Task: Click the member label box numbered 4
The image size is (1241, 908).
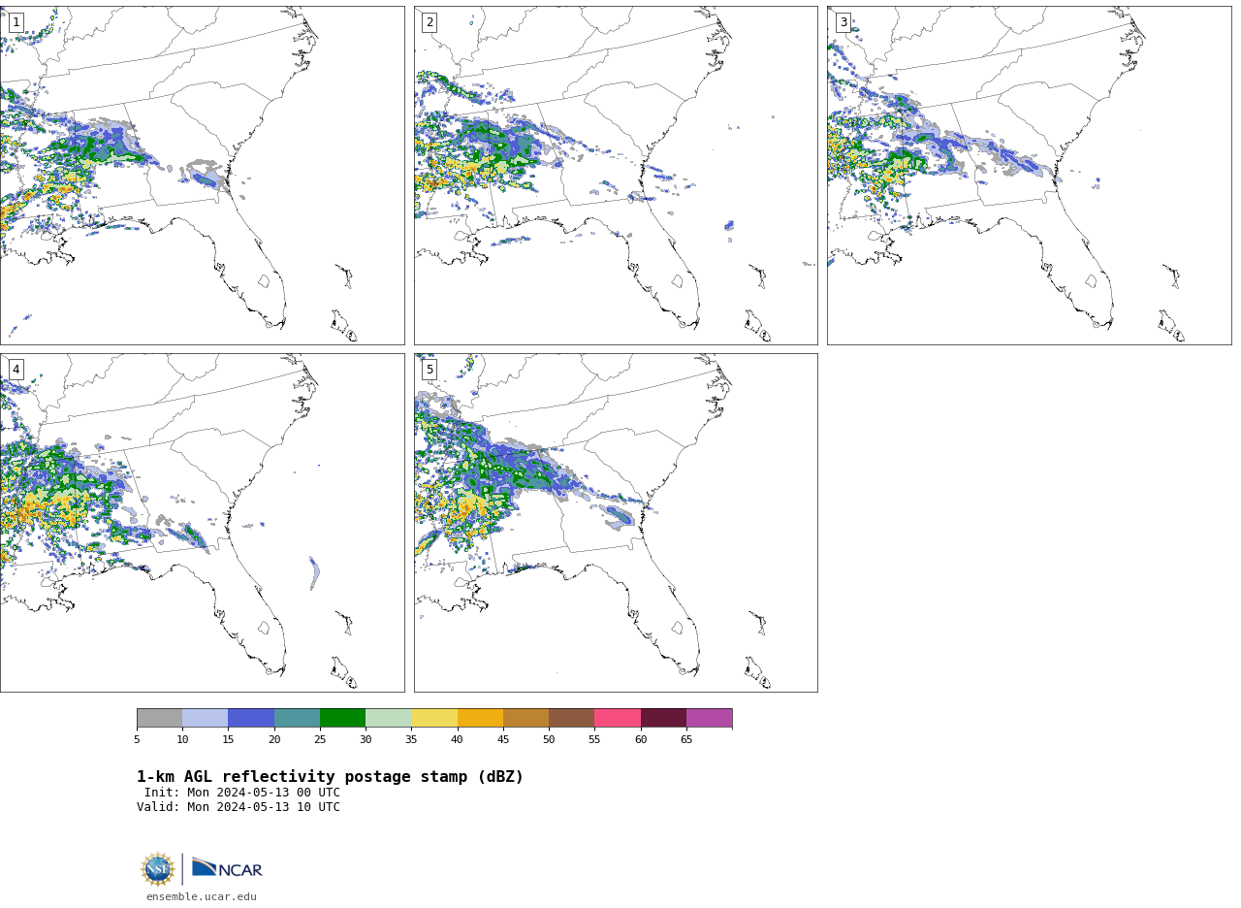Action: [x=16, y=370]
